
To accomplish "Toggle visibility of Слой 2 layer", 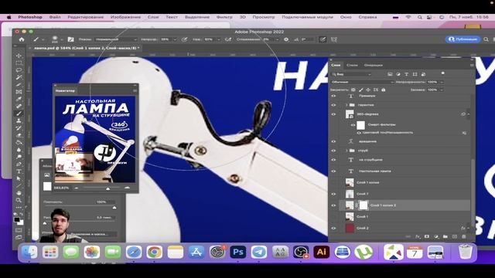I will click(333, 228).
